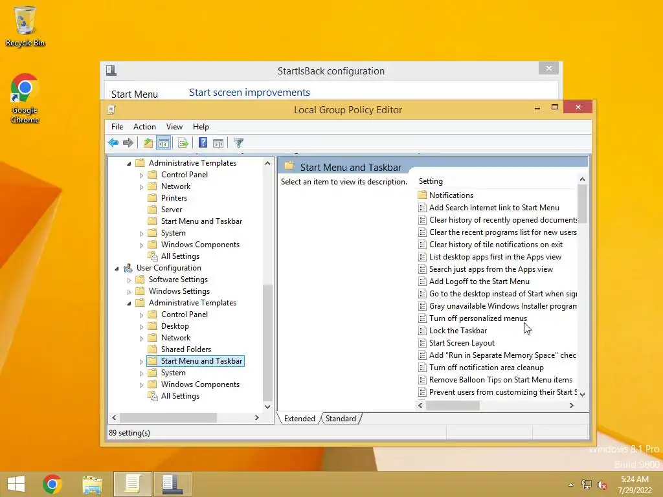The height and width of the screenshot is (497, 663).
Task: Click the tree pane vertical scrollbar thumb
Action: point(267,342)
